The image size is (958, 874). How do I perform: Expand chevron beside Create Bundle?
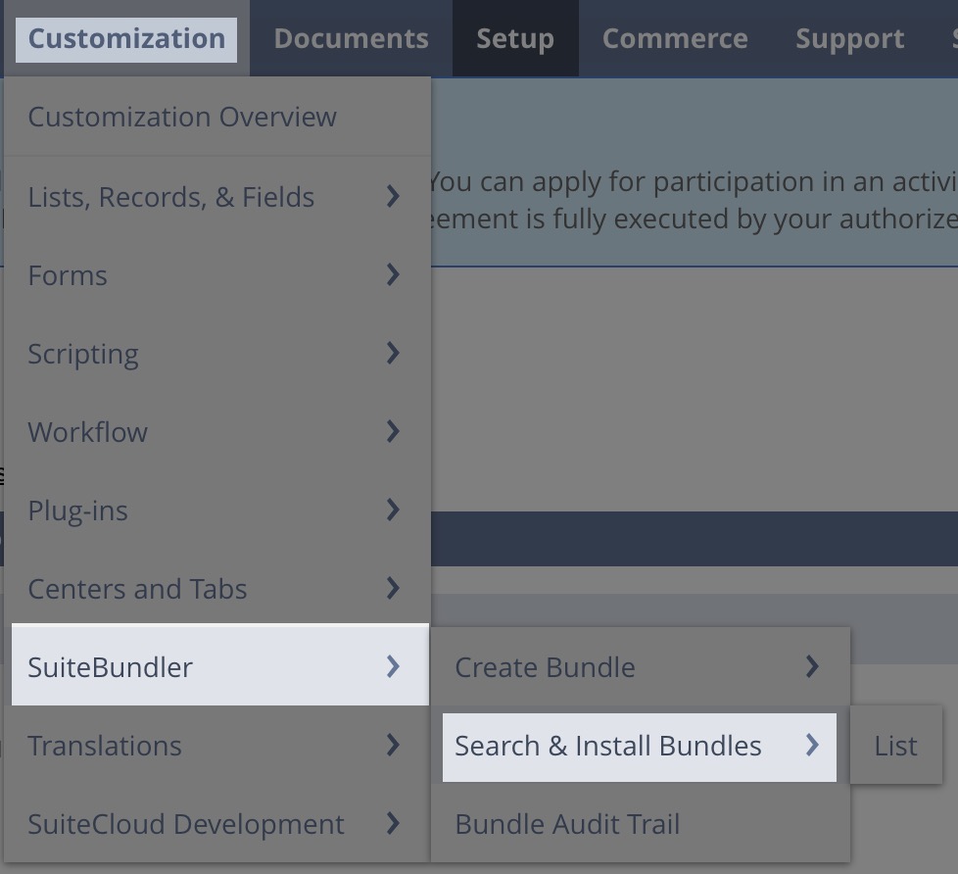pos(812,666)
